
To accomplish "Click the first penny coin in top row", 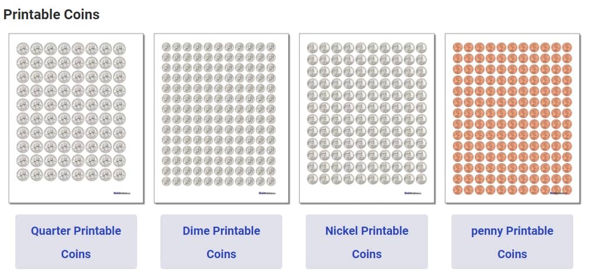I will [458, 47].
